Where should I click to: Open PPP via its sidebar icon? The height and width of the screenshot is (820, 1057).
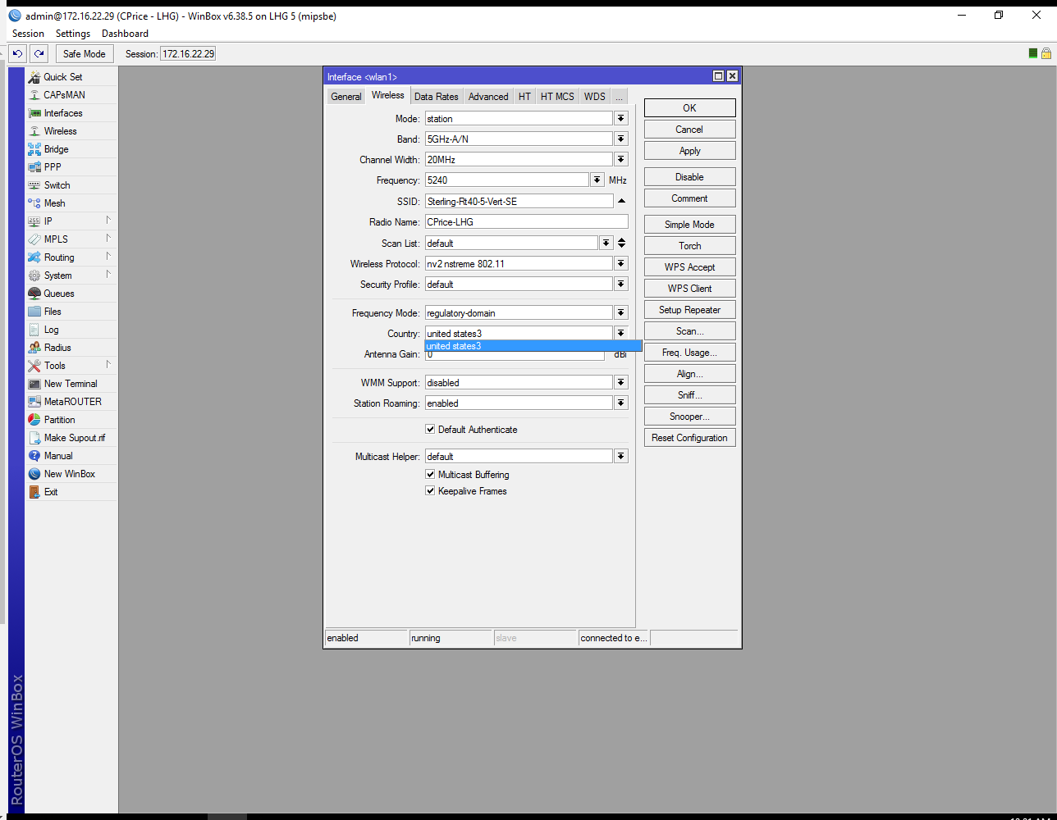click(34, 167)
